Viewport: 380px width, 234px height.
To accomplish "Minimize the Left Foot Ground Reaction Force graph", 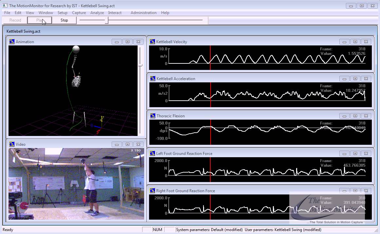I will tap(344, 154).
